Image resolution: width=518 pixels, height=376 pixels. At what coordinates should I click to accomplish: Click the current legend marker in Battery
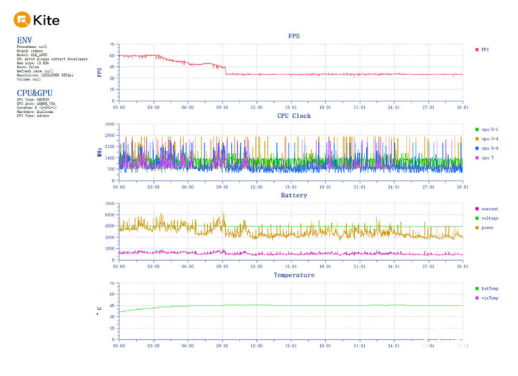click(x=476, y=209)
